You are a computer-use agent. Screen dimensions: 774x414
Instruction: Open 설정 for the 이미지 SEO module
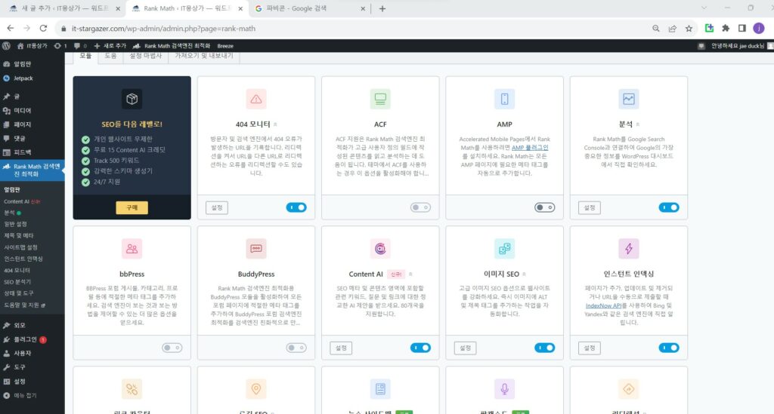pos(465,348)
